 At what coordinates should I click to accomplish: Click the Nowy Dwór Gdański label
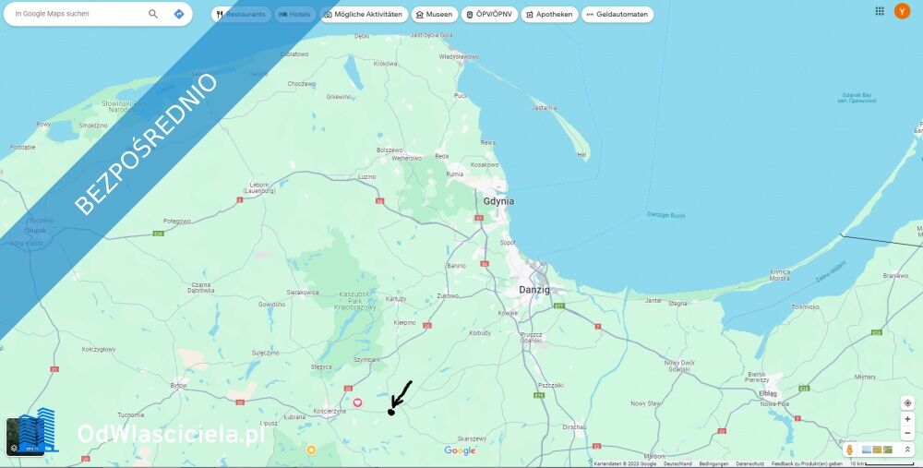[x=679, y=366]
